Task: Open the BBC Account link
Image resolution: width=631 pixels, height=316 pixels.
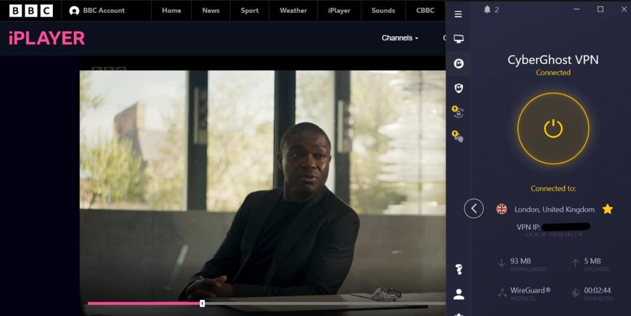Action: (x=97, y=10)
